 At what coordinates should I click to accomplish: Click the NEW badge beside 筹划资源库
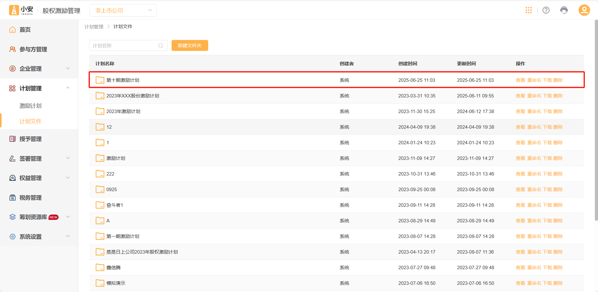click(54, 217)
